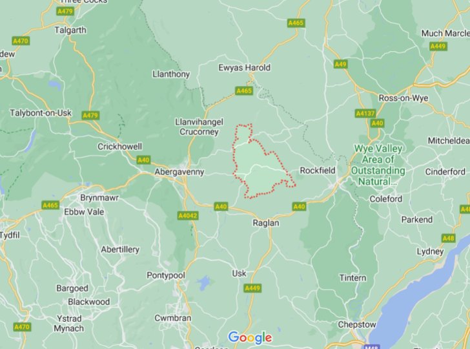470x349 pixels.
Task: Click the A479 road shield near Talgarth
Action: tap(65, 12)
